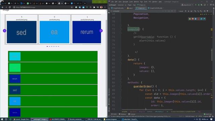
Task: Fold the guardarOrden method at line 87
Action: (121, 86)
